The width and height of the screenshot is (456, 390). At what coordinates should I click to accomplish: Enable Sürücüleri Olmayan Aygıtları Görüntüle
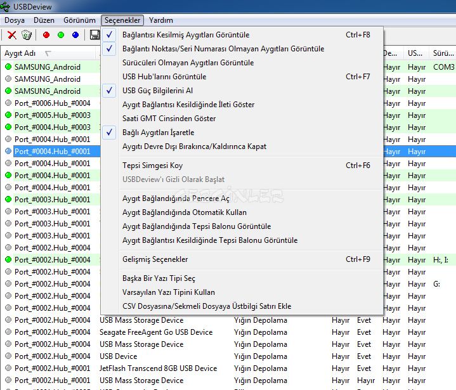point(242,63)
